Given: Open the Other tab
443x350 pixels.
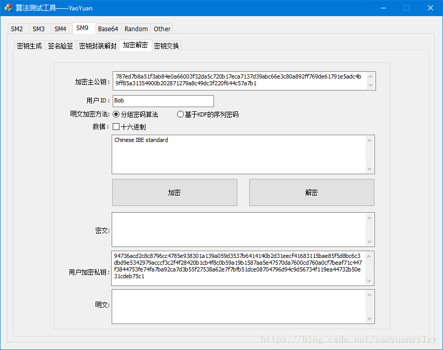Looking at the screenshot, I should click(162, 29).
